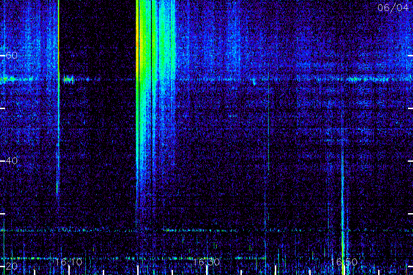Select the 16:10 time label
This screenshot has width=413, height=275.
[69, 262]
